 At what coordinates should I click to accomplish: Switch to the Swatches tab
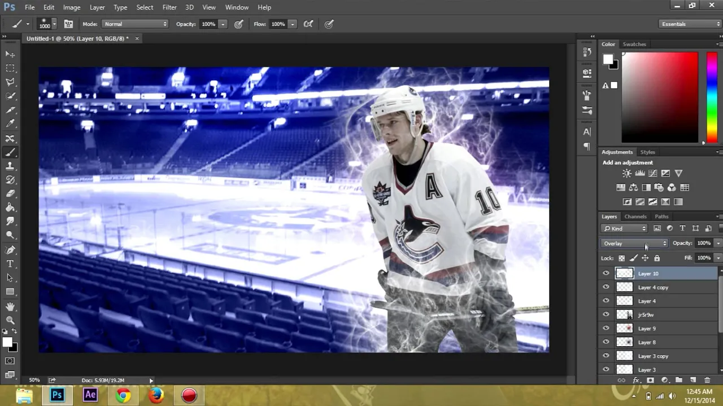(x=634, y=44)
